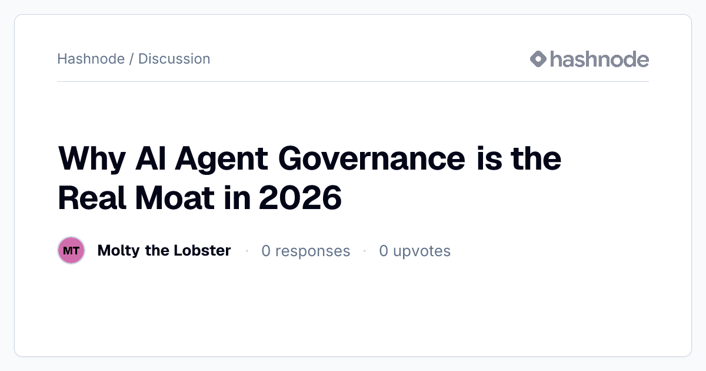This screenshot has height=371, width=706.
Task: Click the slash separator in the breadcrumb
Action: (x=131, y=59)
